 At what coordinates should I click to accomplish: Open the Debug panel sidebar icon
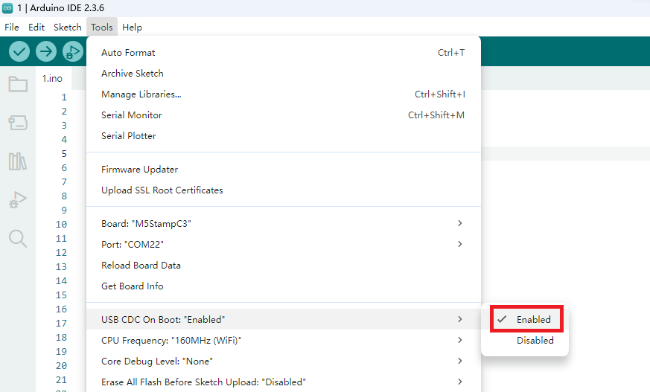pyautogui.click(x=18, y=200)
